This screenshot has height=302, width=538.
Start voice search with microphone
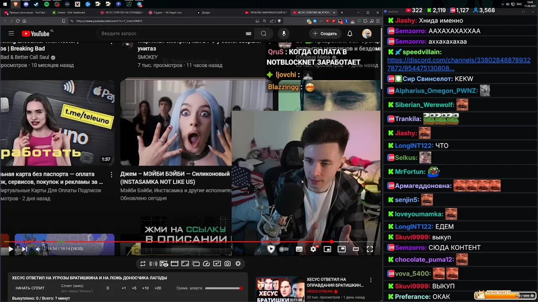(284, 34)
